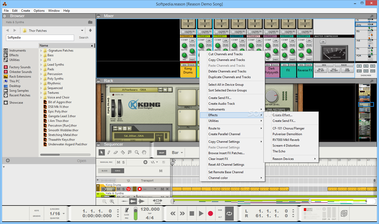Screen dimensions: 379x224
Task: Open the Thor Patches location dropdown
Action: [82, 30]
